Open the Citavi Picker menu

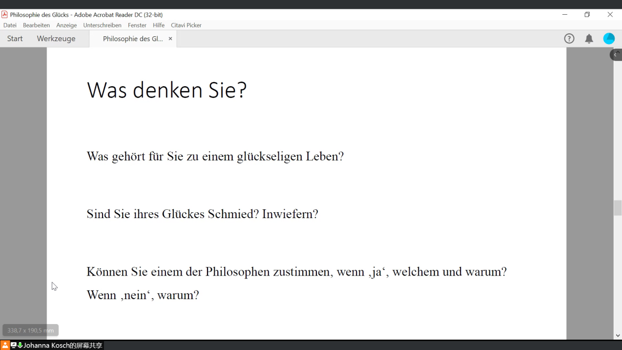click(x=186, y=25)
